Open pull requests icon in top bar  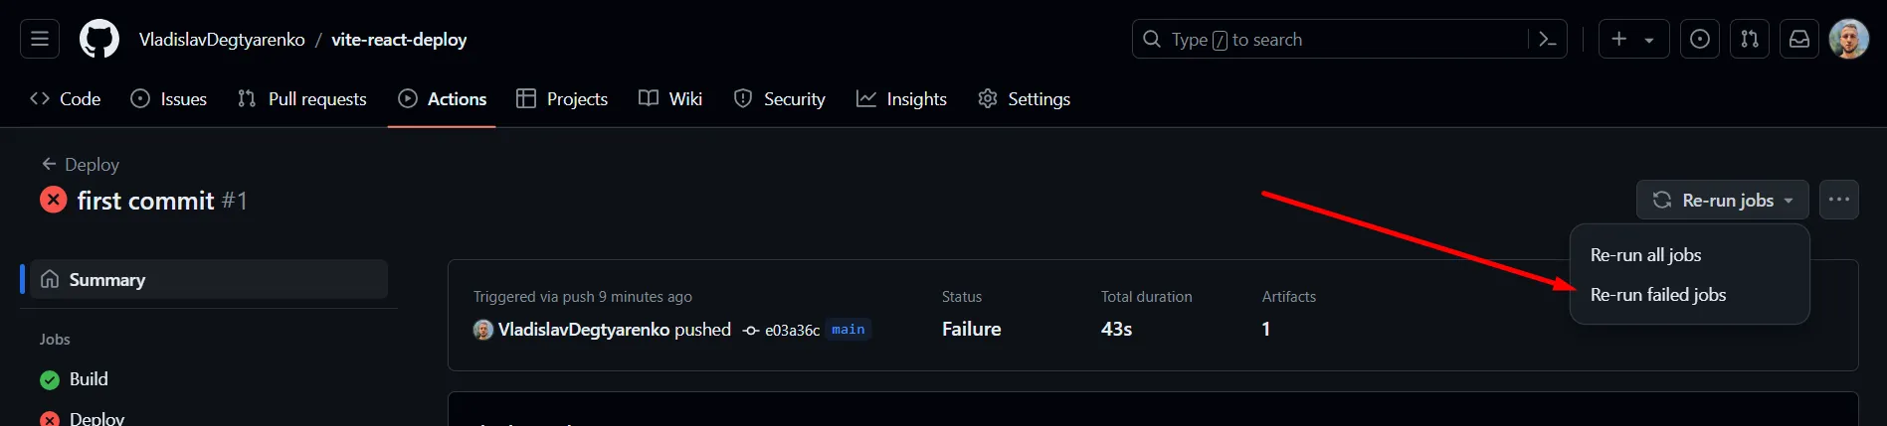click(x=1750, y=40)
